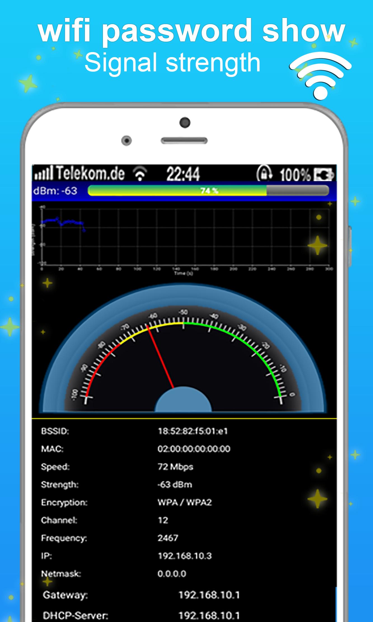Viewport: 373px width, 622px height.
Task: Click the gauge's blue center hub
Action: click(183, 400)
